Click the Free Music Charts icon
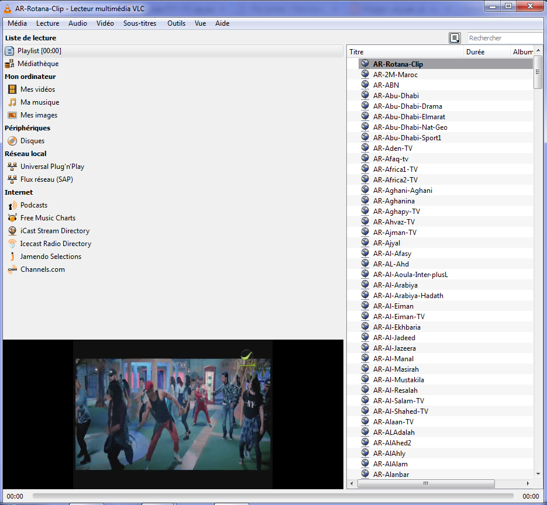 (x=12, y=218)
